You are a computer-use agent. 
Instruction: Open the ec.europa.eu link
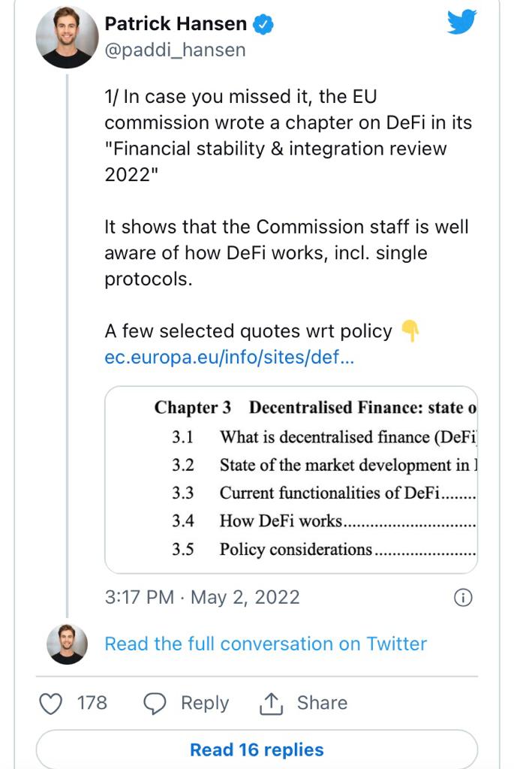coord(229,357)
